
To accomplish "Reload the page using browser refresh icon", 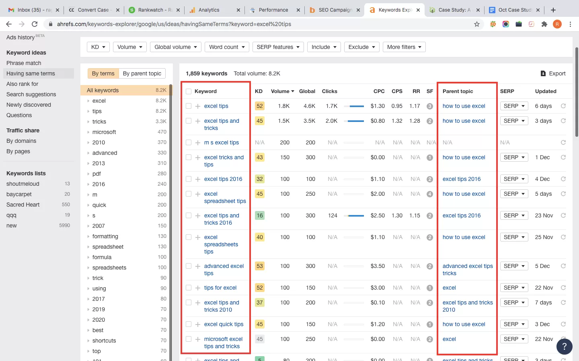I will coord(35,24).
